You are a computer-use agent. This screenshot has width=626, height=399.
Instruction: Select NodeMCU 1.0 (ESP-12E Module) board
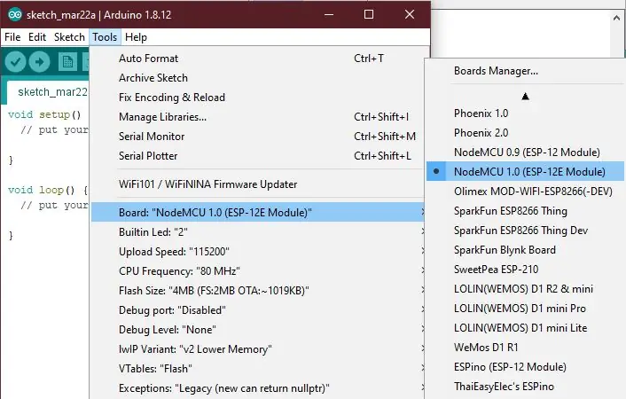pyautogui.click(x=525, y=172)
